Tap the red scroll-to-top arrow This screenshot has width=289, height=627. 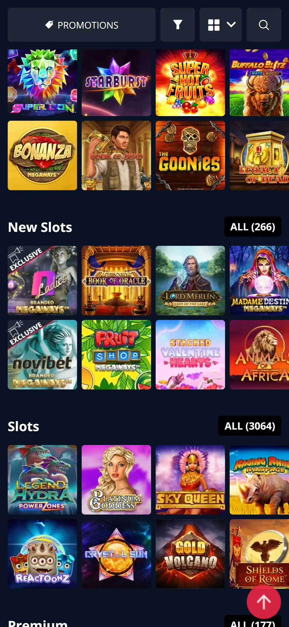coord(264,602)
